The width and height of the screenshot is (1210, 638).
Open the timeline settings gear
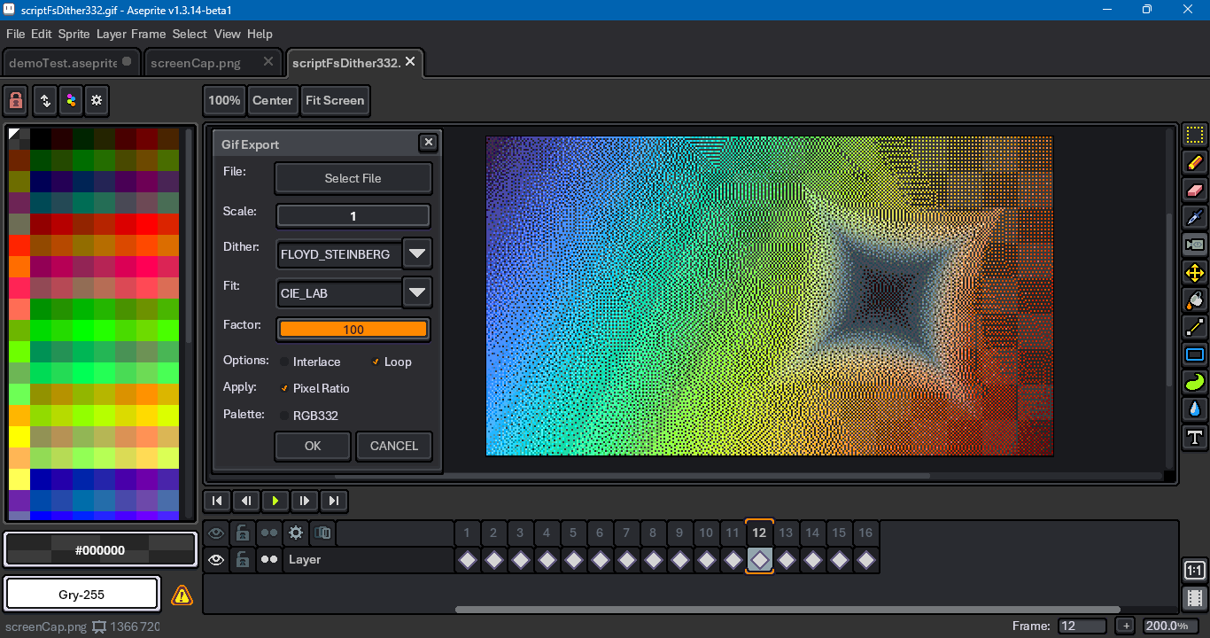(x=296, y=533)
